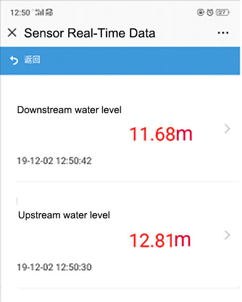Image resolution: width=242 pixels, height=302 pixels.
Task: Tap the rotation lock status icon
Action: [x=201, y=13]
